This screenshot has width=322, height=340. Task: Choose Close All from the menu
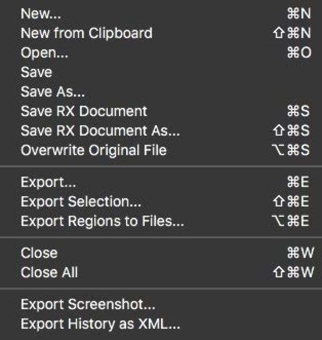click(49, 272)
